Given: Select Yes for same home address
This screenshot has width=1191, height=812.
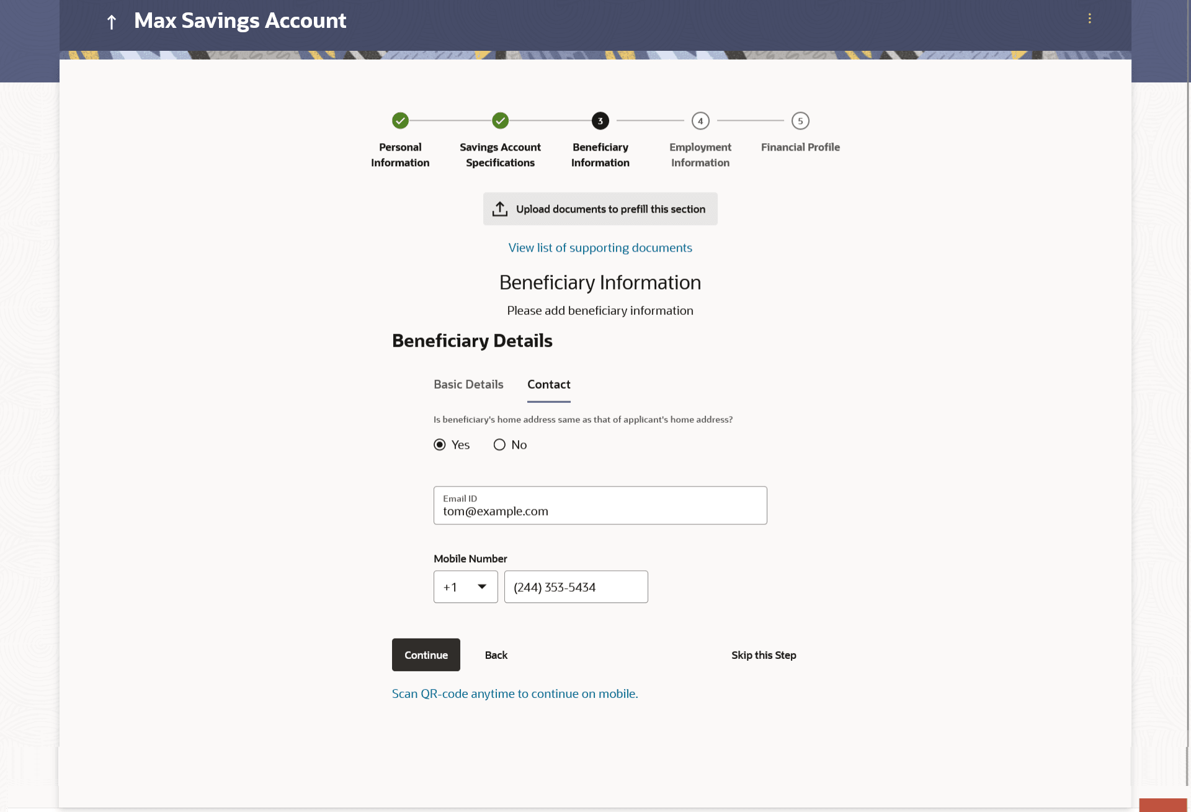Looking at the screenshot, I should tap(440, 445).
